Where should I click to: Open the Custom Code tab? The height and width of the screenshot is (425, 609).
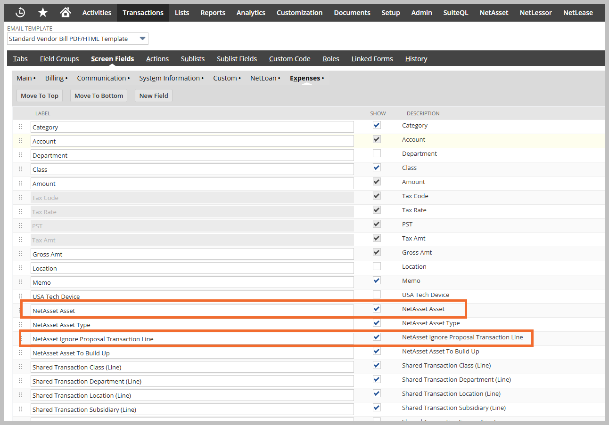point(289,59)
